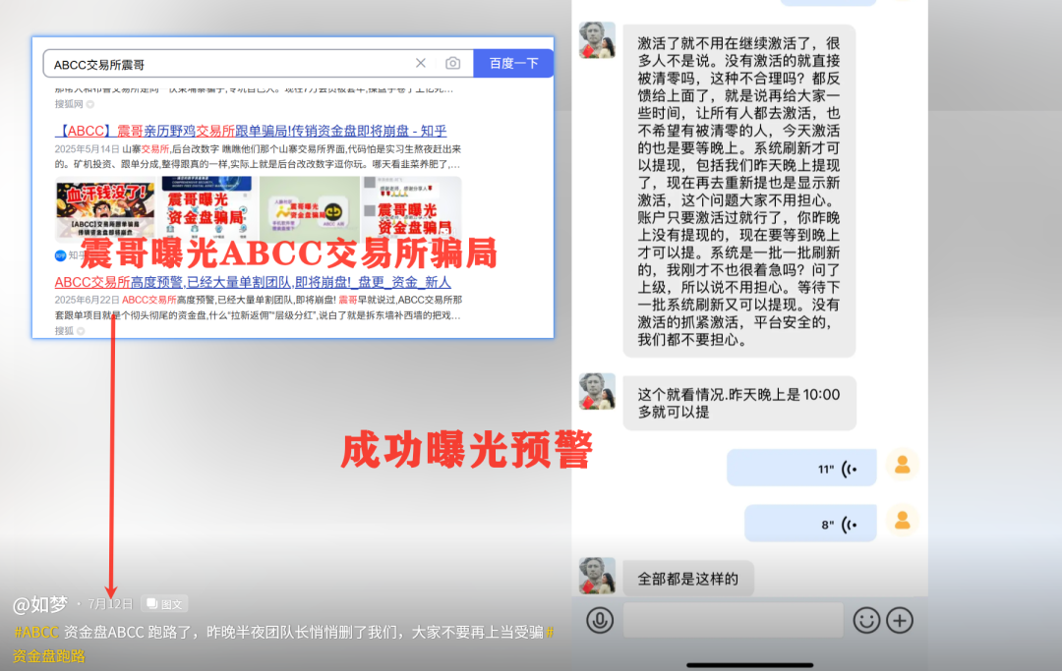The width and height of the screenshot is (1062, 671).
Task: Select the camera image-search icon in Baidu's search bar
Action: 452,62
